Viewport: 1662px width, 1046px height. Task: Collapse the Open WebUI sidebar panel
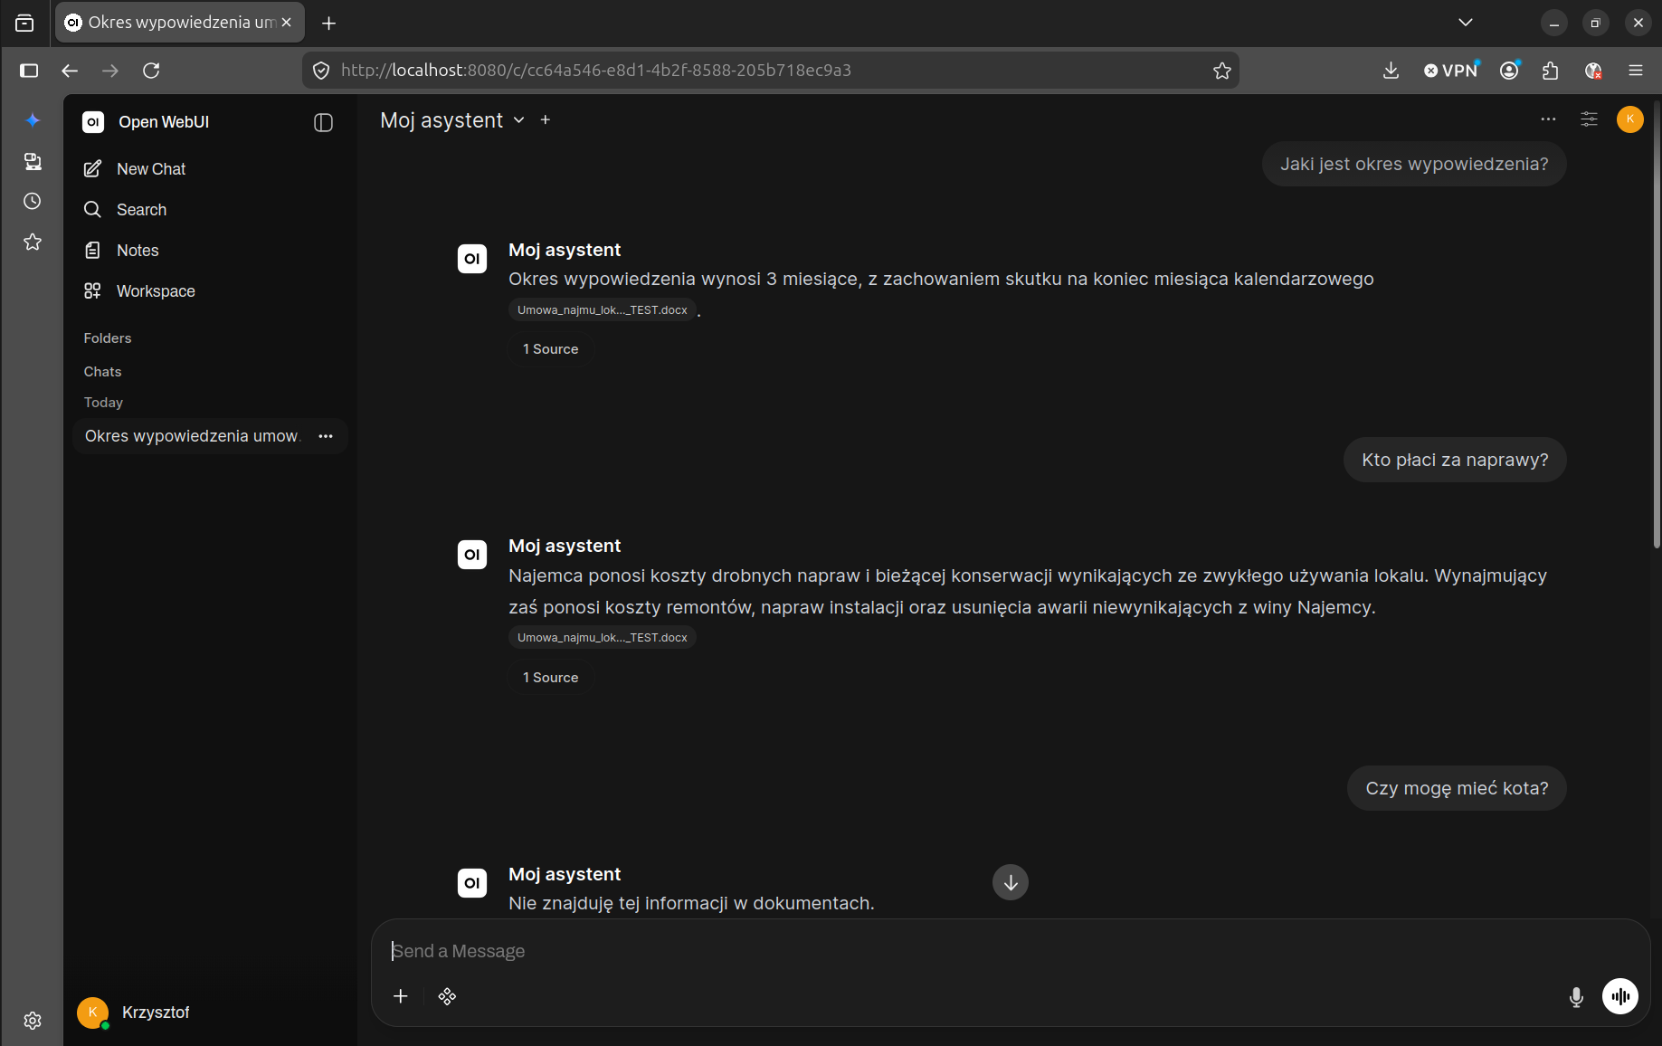point(323,122)
